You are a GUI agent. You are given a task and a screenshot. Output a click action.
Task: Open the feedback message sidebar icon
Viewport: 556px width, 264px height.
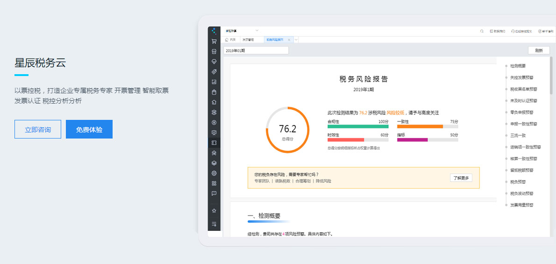pos(214,194)
